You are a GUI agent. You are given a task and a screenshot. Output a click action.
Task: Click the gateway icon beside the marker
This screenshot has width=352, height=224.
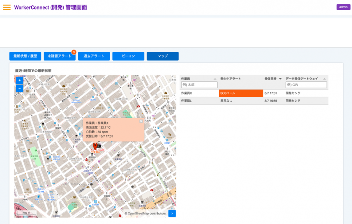click(99, 145)
